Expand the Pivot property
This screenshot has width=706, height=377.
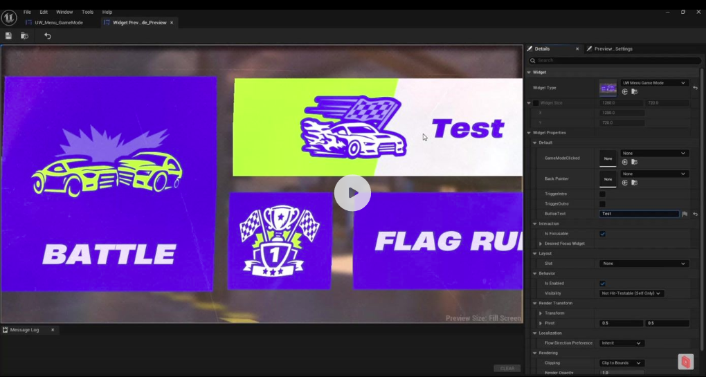point(541,323)
